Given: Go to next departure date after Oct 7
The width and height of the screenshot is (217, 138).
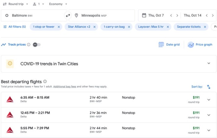Looking at the screenshot, I should pyautogui.click(x=177, y=16).
